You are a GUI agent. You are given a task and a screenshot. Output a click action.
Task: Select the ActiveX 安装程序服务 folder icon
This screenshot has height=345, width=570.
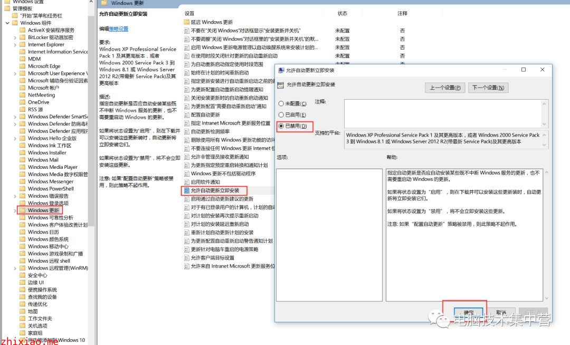pyautogui.click(x=22, y=30)
